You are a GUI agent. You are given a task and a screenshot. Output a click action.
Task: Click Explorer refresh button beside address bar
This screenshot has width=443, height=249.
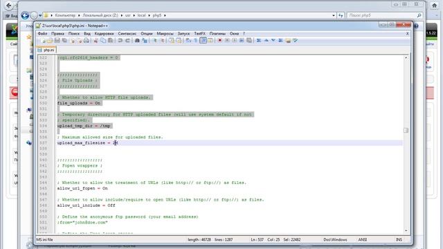341,15
